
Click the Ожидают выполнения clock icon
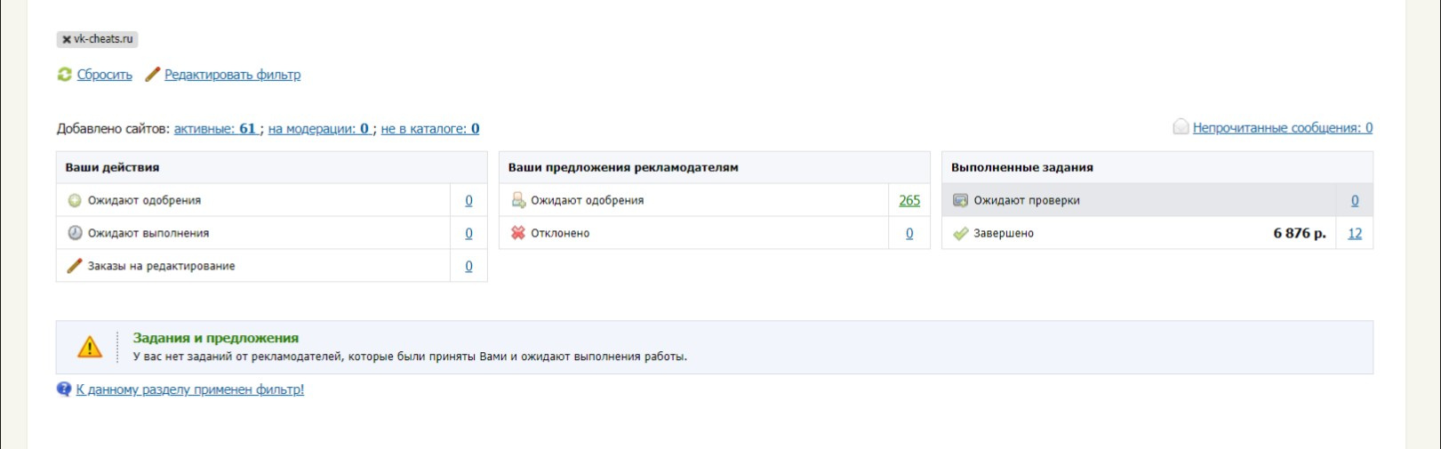click(x=75, y=233)
